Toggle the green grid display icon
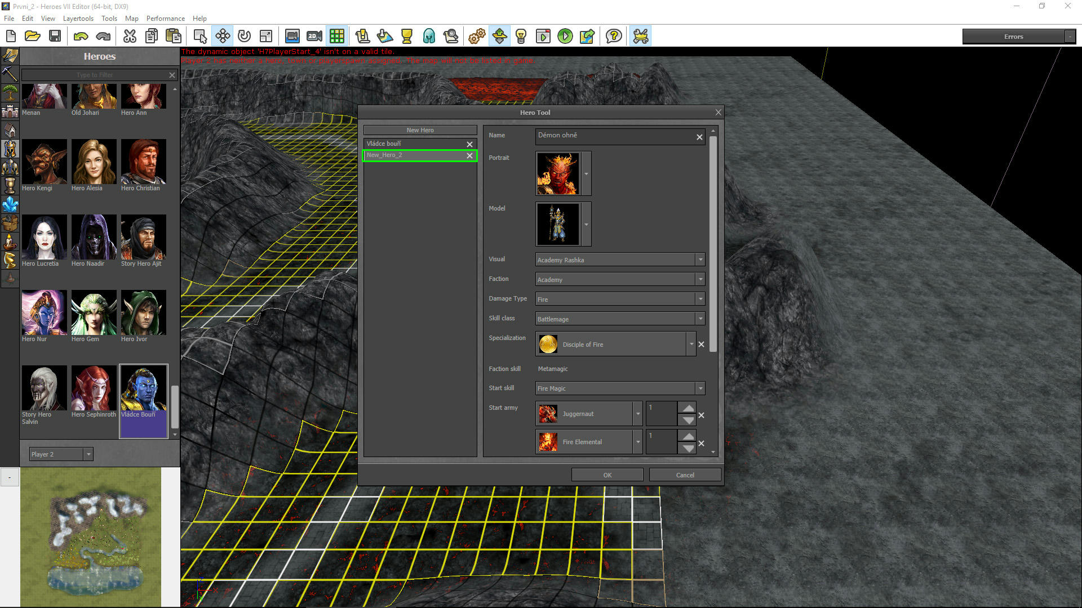The height and width of the screenshot is (608, 1082). coord(337,37)
